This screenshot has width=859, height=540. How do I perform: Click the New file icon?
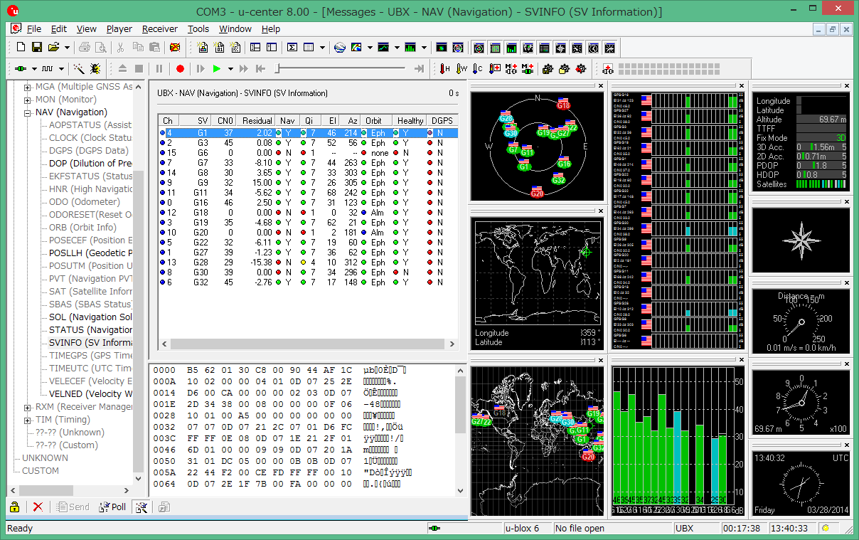click(21, 48)
